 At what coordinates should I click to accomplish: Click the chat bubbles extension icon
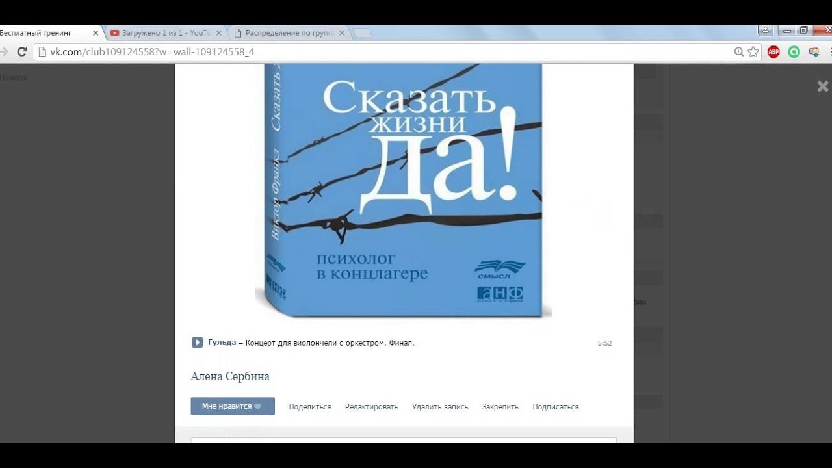coord(814,52)
